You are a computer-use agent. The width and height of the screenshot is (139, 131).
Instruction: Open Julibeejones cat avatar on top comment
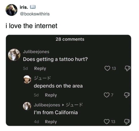click(14, 55)
